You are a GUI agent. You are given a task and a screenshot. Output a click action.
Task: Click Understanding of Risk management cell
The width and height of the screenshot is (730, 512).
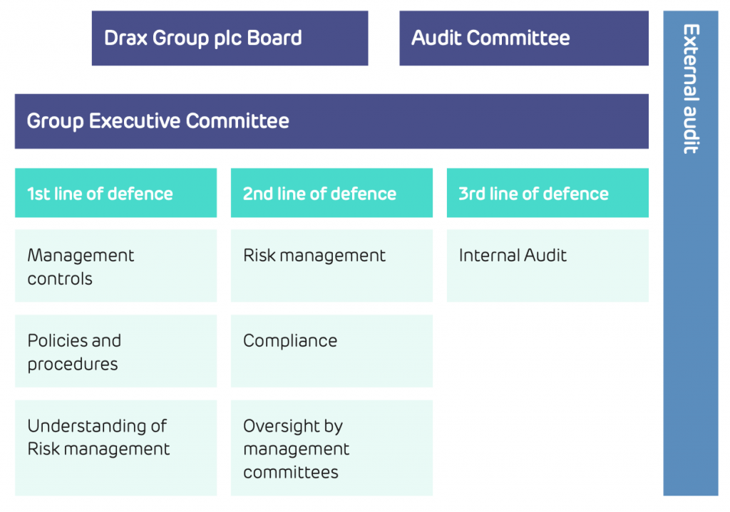[115, 447]
